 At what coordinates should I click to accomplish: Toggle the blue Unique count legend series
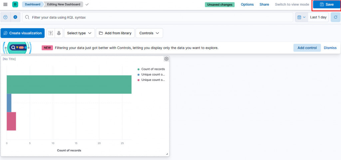[x=153, y=75]
